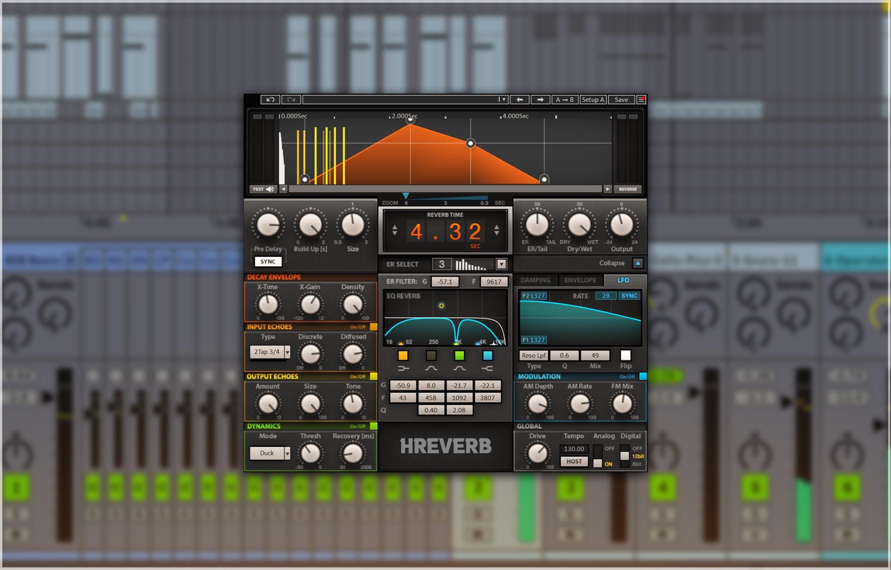Load previous preset with left arrow
Screen dimensions: 891x570
(x=520, y=100)
